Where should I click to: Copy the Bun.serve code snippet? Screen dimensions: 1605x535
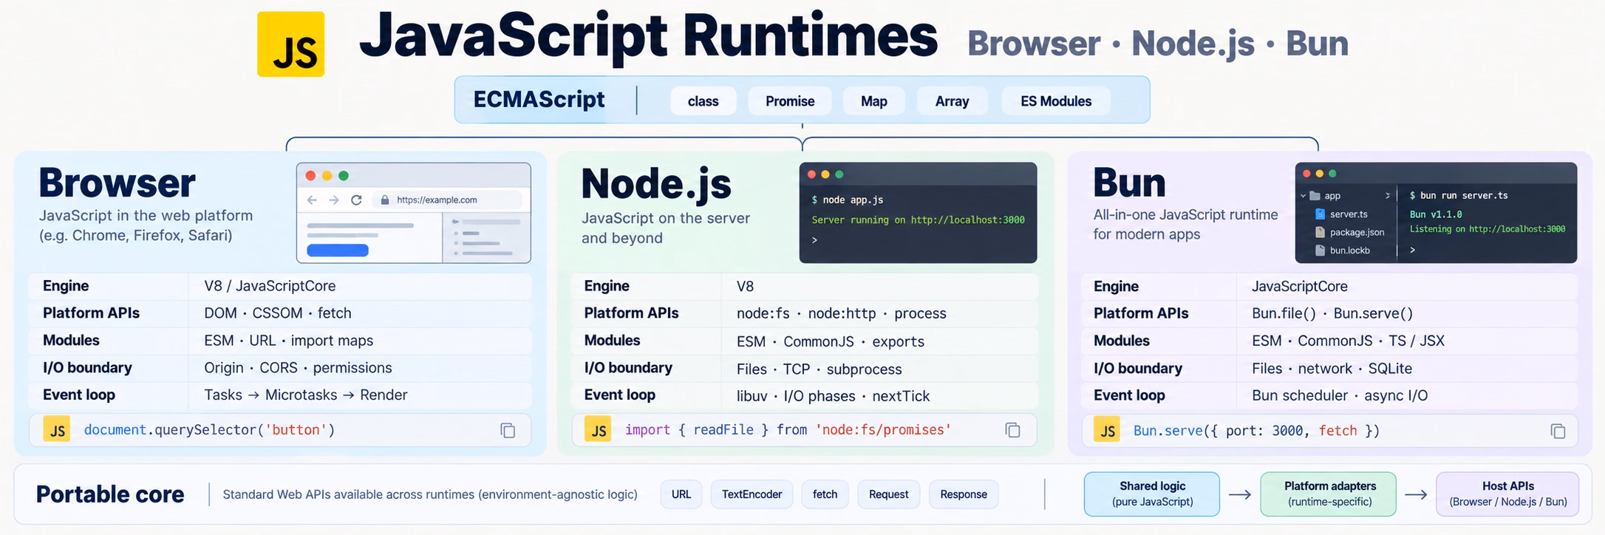(1558, 432)
